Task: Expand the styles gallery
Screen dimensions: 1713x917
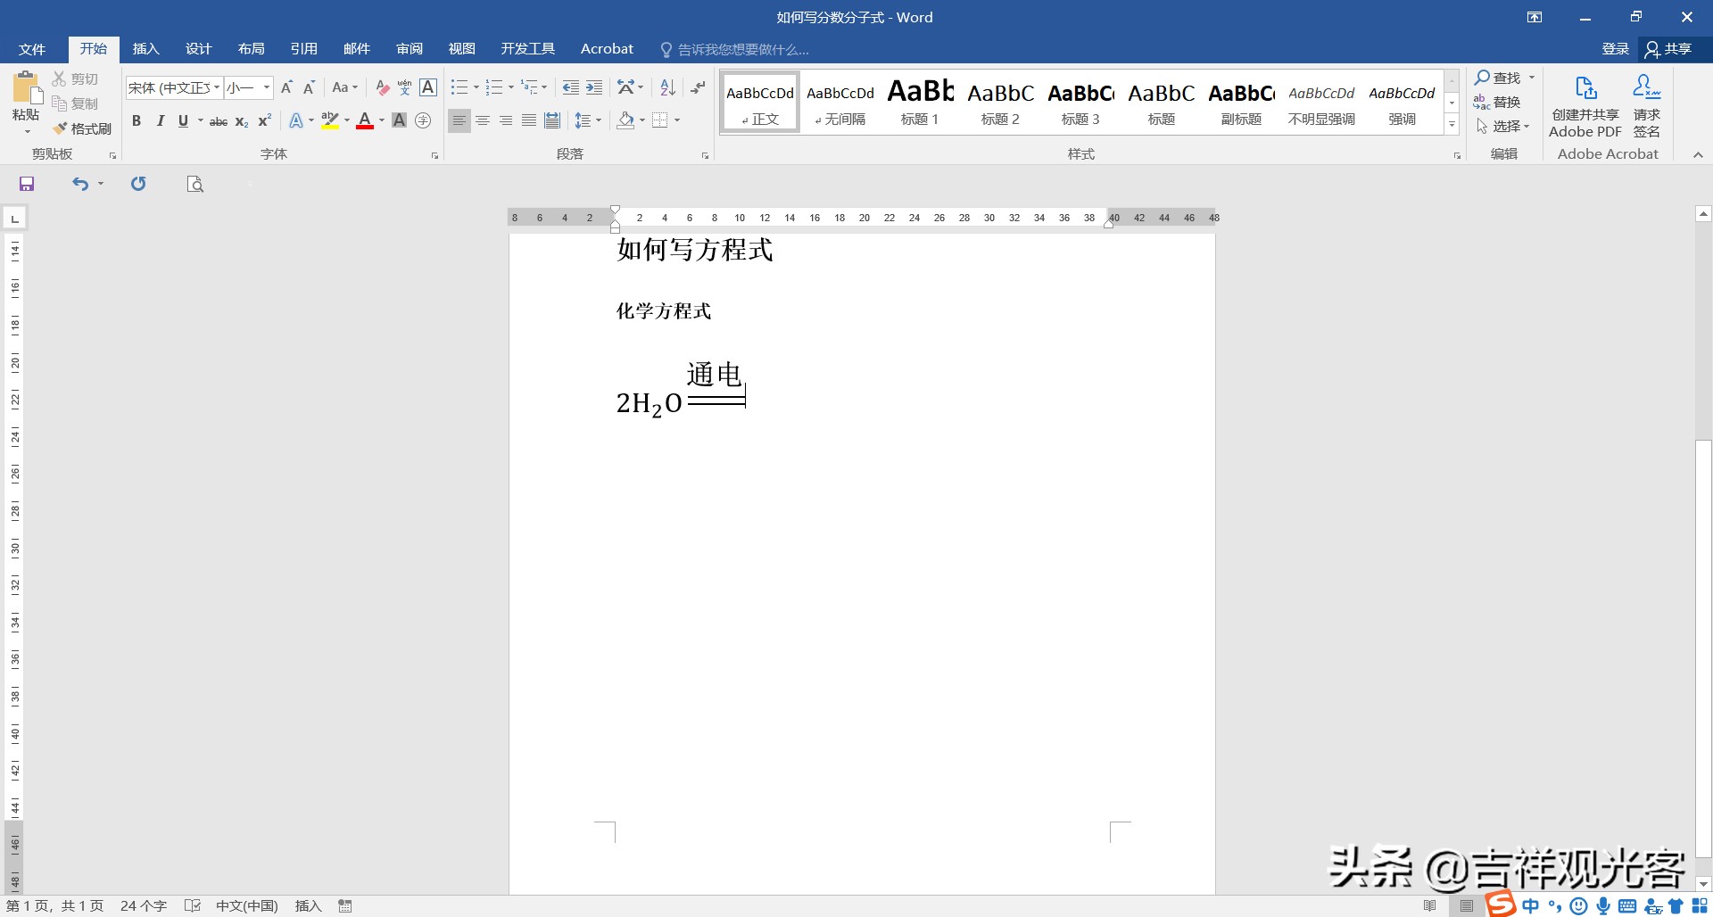Action: click(x=1452, y=124)
